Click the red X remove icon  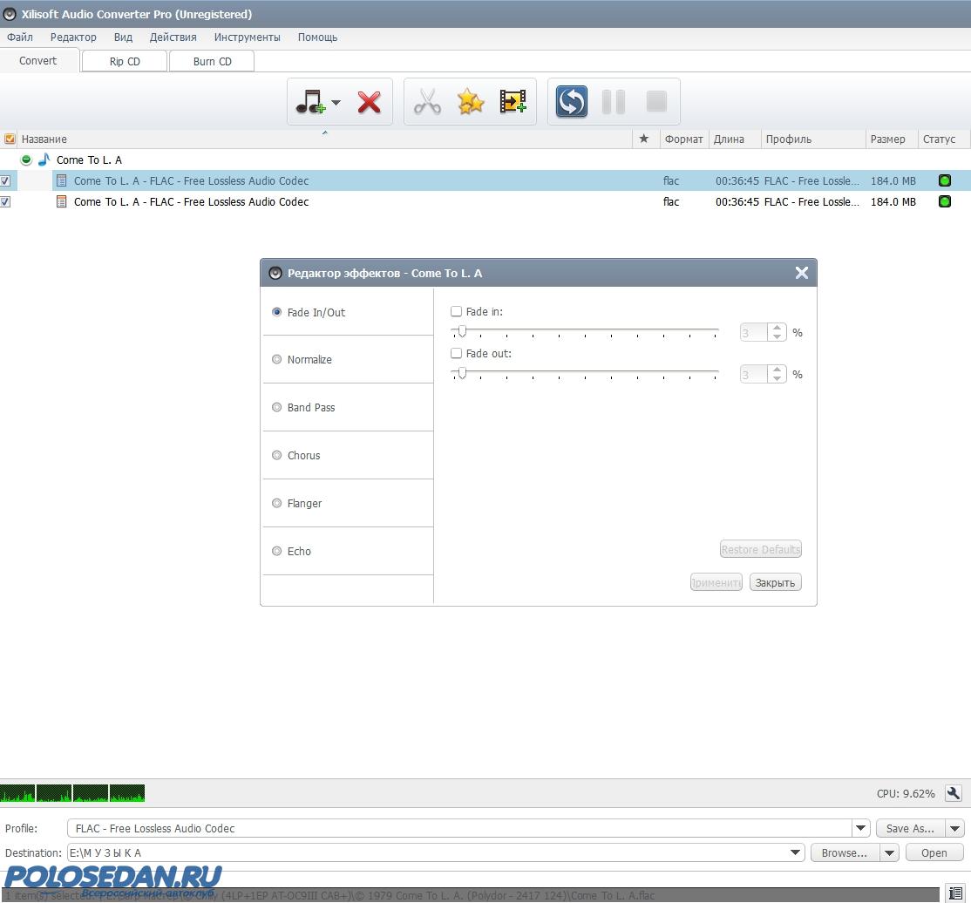pyautogui.click(x=370, y=102)
